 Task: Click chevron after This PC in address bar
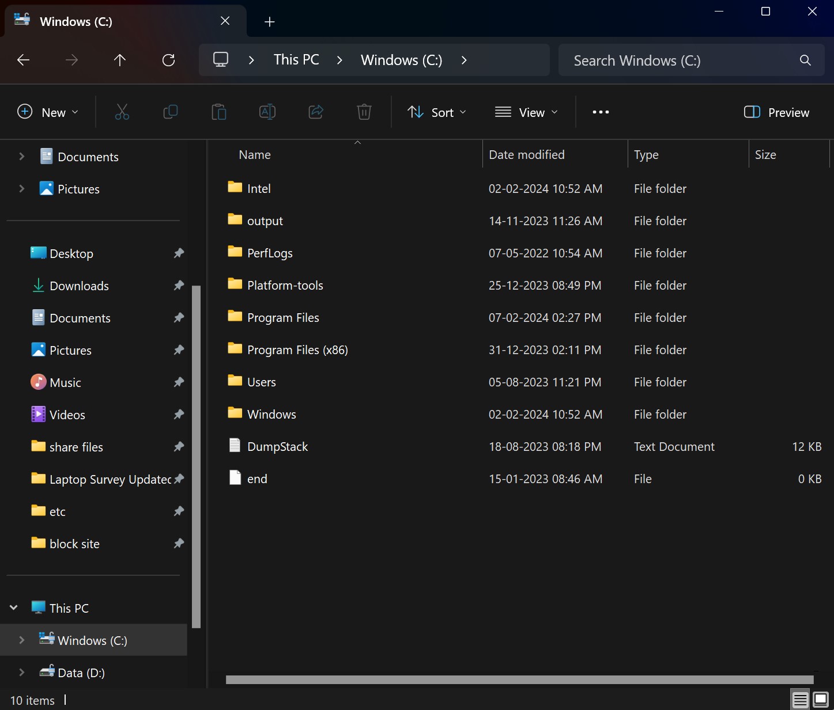(339, 60)
